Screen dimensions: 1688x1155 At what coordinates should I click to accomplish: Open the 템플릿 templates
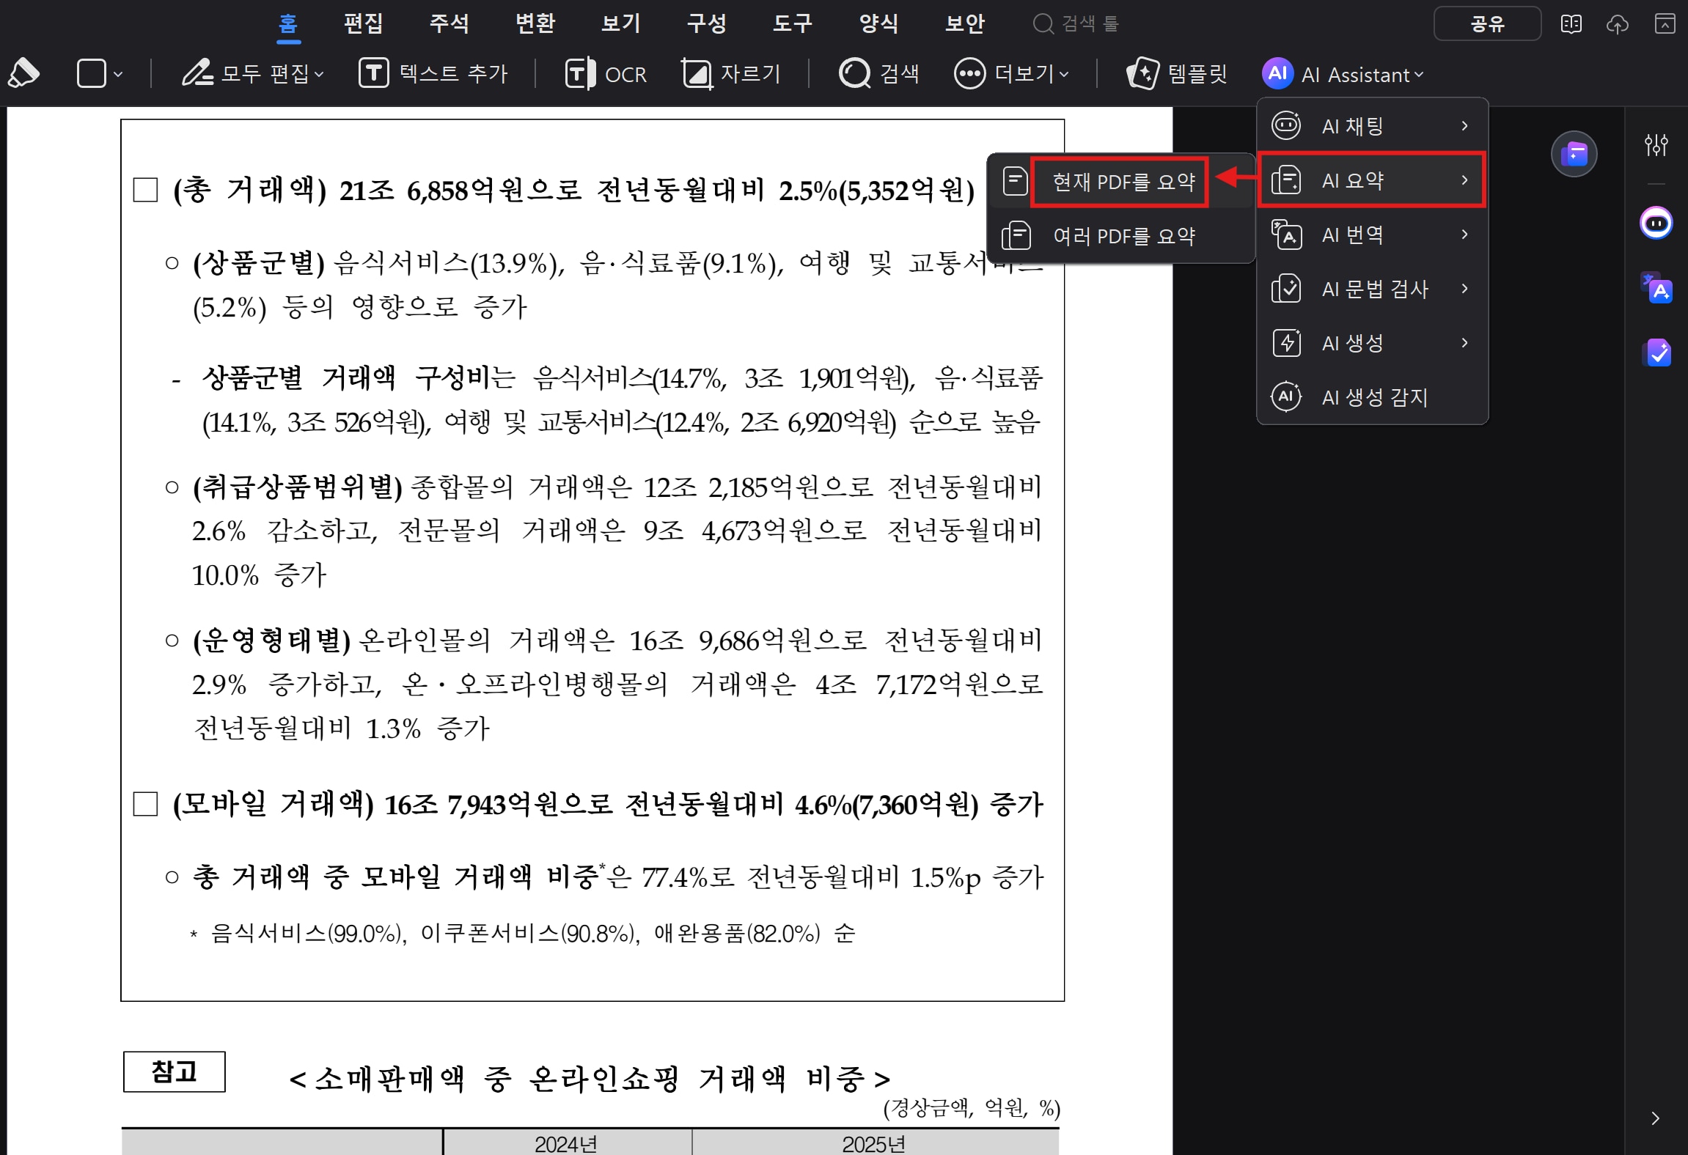(x=1176, y=73)
